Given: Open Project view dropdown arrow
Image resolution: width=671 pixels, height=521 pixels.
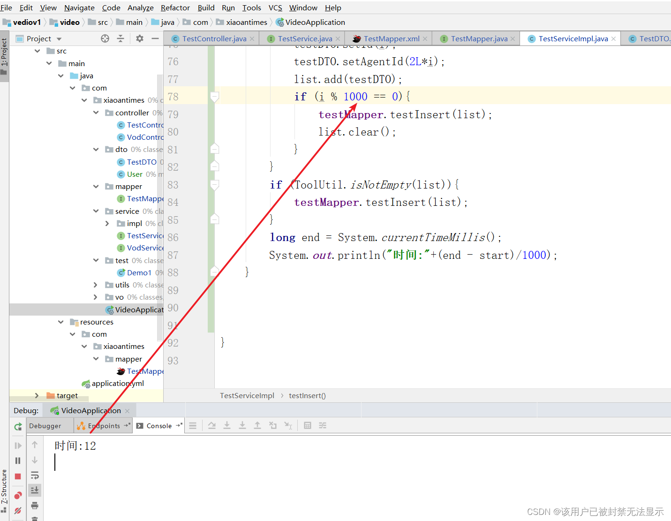Looking at the screenshot, I should point(59,39).
